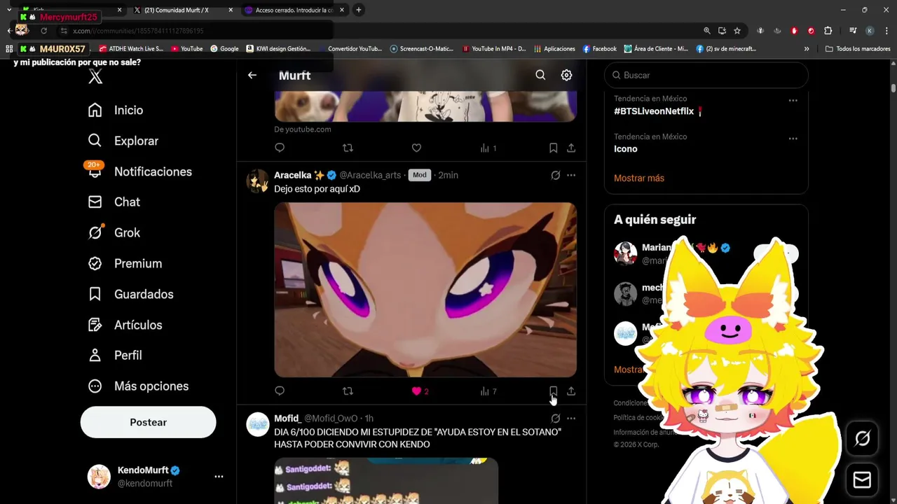Open YouTube bookmark in bookmarks bar

[x=187, y=49]
